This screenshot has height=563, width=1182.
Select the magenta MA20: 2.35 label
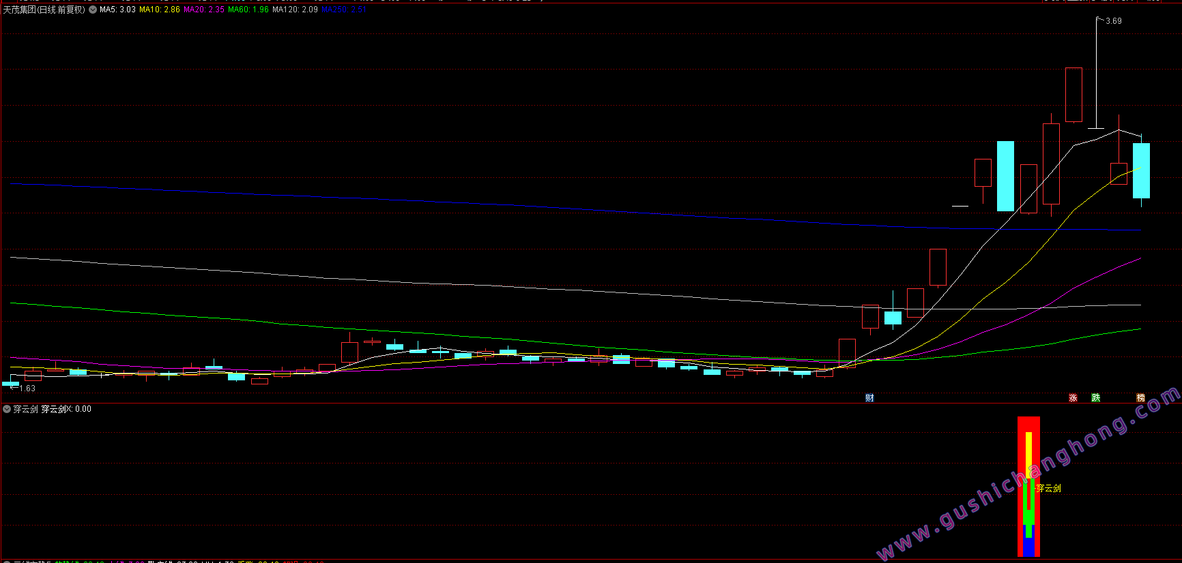pos(204,10)
